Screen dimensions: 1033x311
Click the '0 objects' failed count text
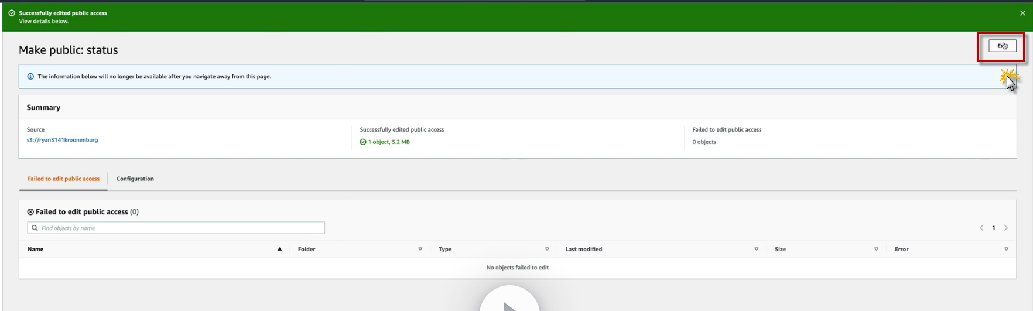coord(704,142)
